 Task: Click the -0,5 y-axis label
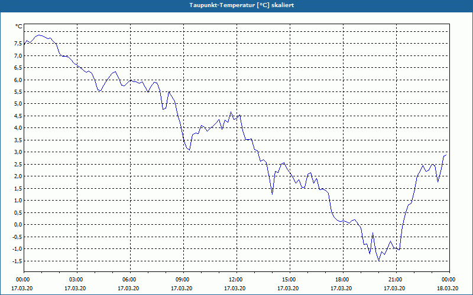tap(17, 237)
